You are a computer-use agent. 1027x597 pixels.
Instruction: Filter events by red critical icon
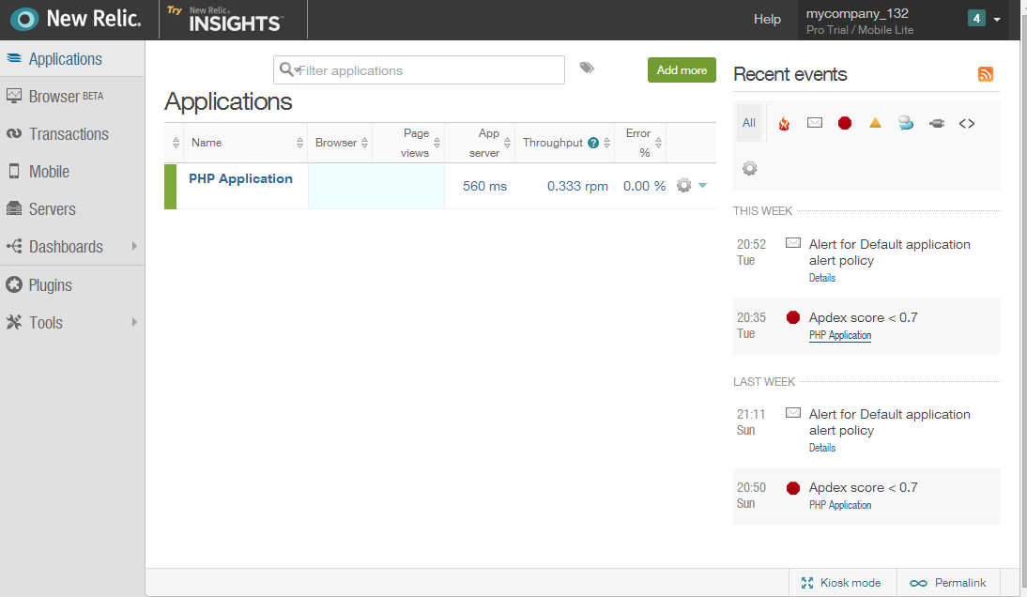tap(845, 122)
